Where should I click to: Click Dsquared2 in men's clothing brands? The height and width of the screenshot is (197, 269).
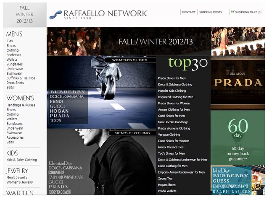56,172
